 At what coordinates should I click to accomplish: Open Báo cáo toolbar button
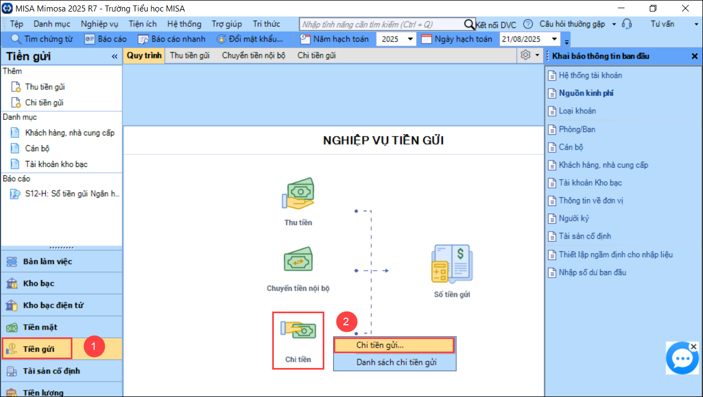[x=105, y=39]
